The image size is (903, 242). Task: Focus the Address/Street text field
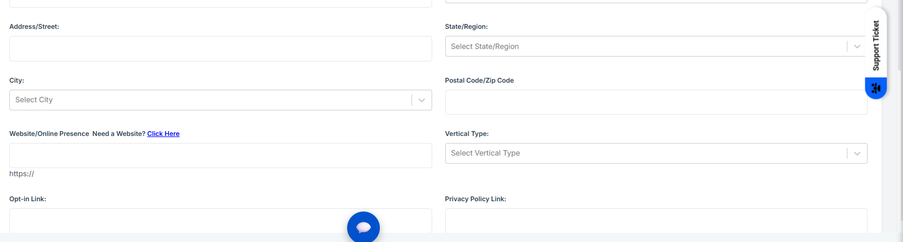click(x=220, y=49)
